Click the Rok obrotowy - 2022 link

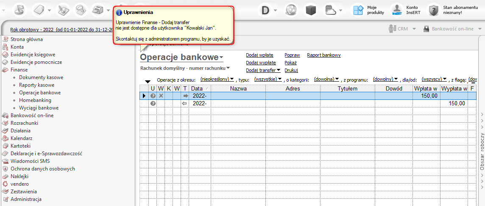(x=61, y=30)
